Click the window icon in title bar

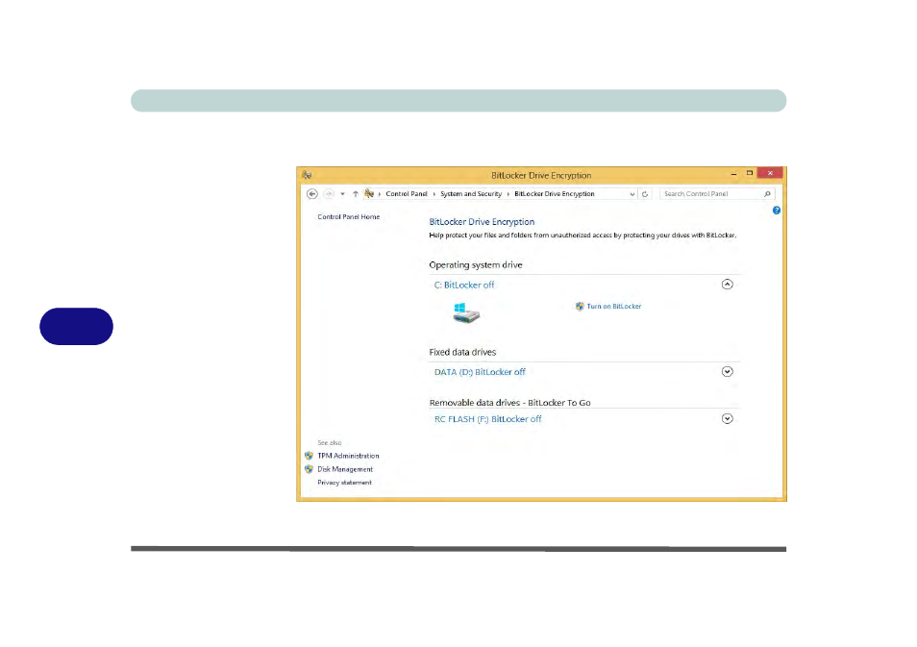307,175
